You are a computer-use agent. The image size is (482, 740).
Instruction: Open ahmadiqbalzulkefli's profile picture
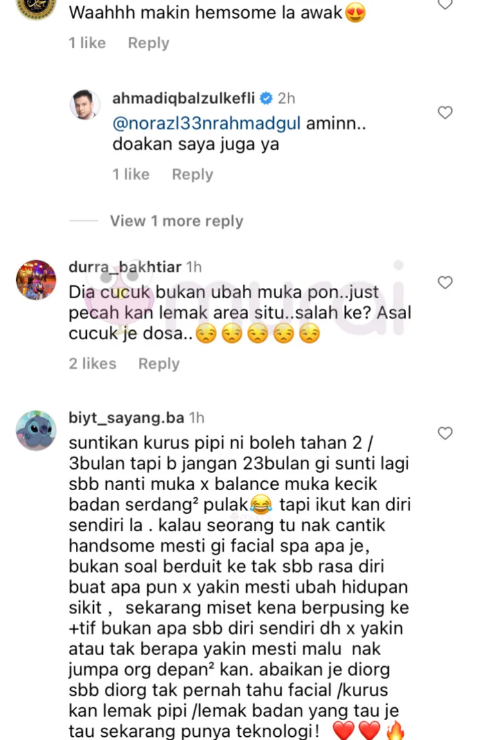click(x=85, y=104)
